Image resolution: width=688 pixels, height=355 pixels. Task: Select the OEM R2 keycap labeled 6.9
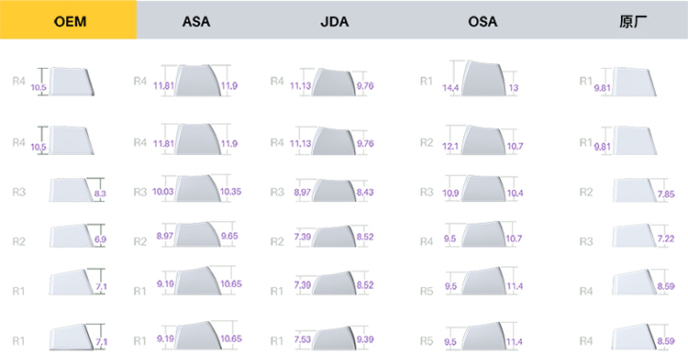click(71, 236)
